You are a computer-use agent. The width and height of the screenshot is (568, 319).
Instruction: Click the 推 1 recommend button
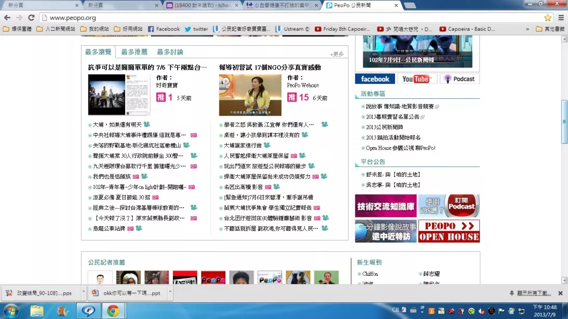click(165, 97)
